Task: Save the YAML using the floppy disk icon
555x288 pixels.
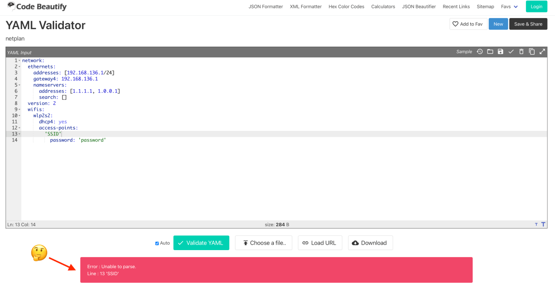Action: (500, 52)
